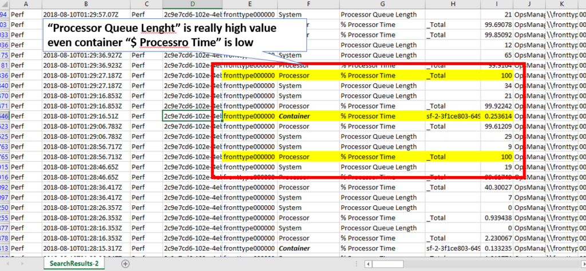This screenshot has width=586, height=271.
Task: Select Container cell in the 0.253614 row
Action: coord(308,116)
